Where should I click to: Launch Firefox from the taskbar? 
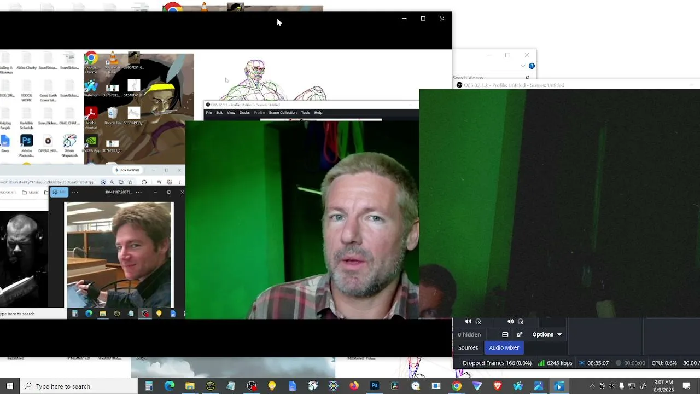[x=354, y=386]
